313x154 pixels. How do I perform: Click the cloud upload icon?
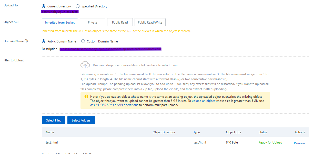click(85, 65)
